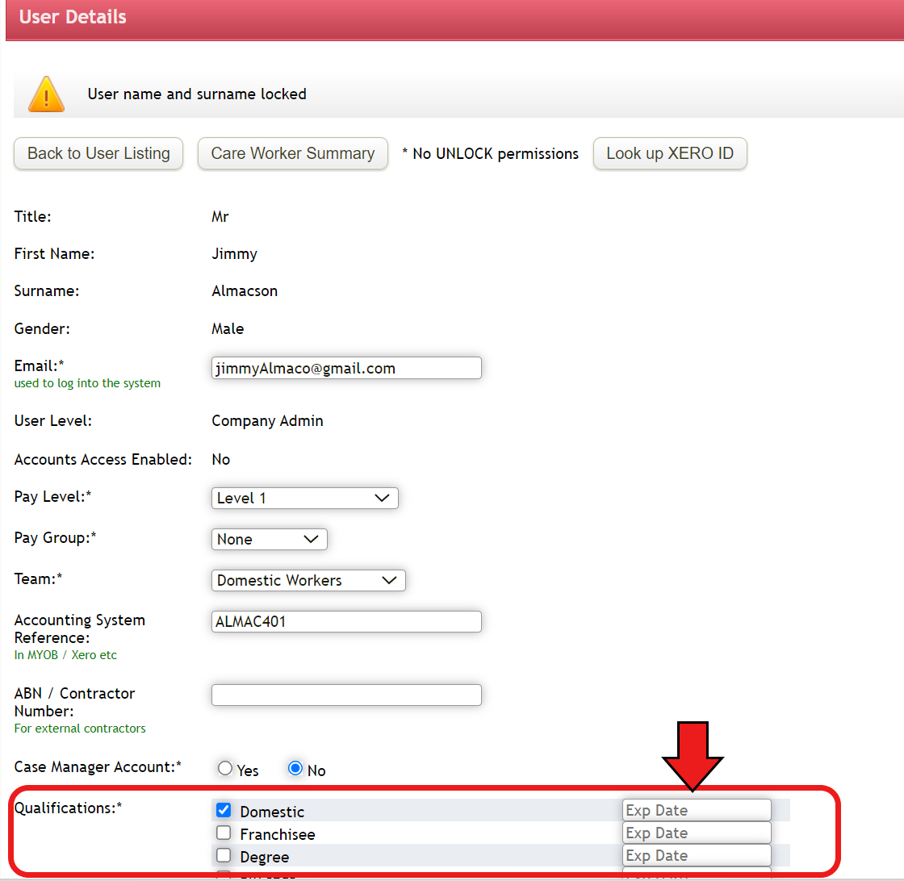Screen dimensions: 904x881
Task: Click the user level 'Company Admin' text
Action: coord(267,421)
